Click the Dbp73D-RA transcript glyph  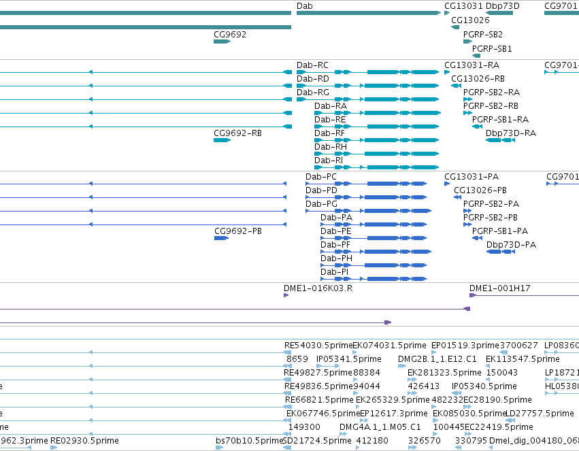pos(500,140)
